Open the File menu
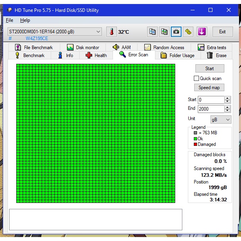Viewport: 241px width, 241px height. pyautogui.click(x=10, y=20)
